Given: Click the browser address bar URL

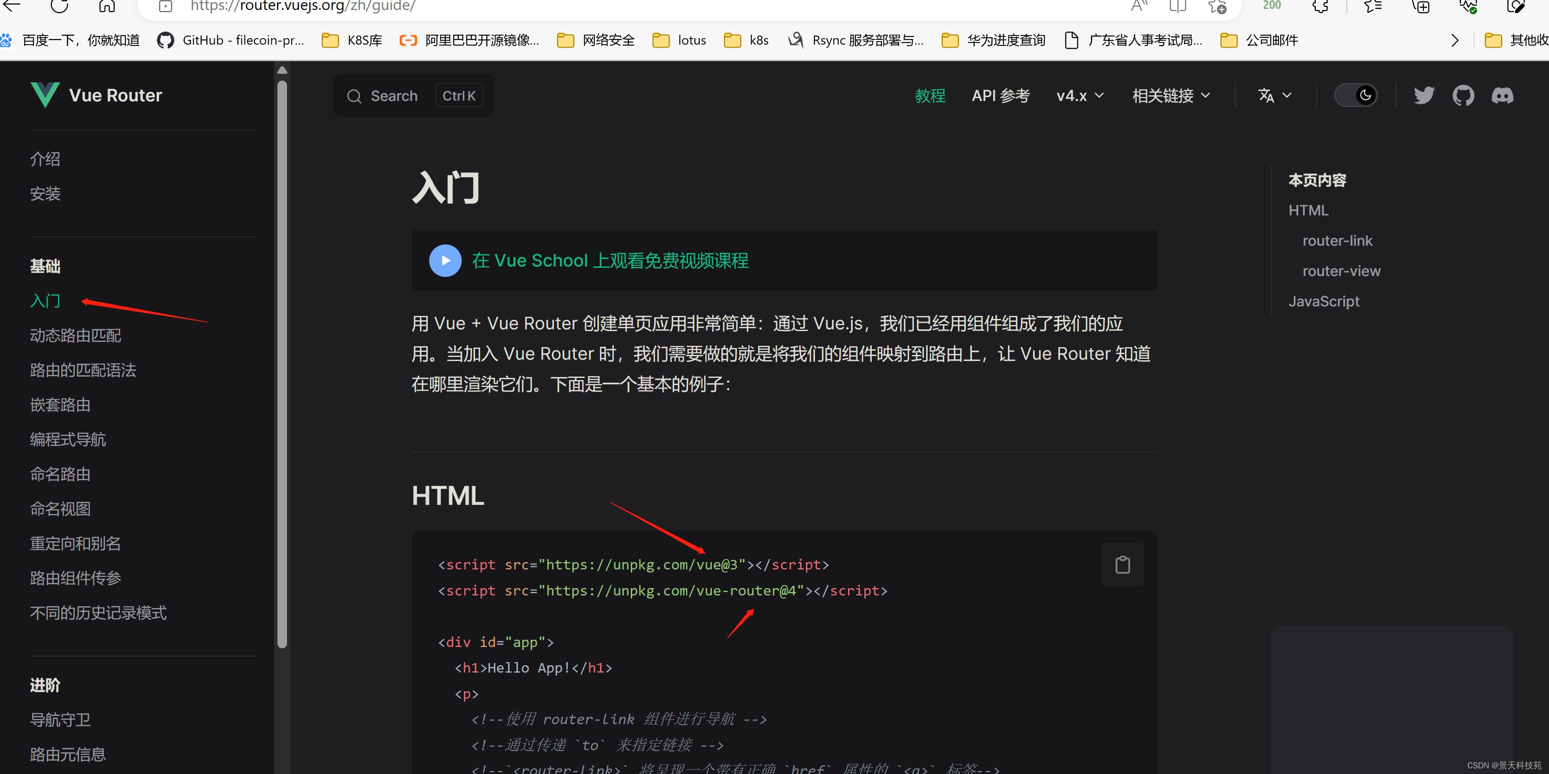Looking at the screenshot, I should click(303, 6).
